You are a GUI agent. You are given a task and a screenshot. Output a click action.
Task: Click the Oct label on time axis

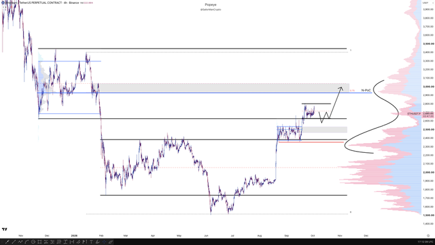pyautogui.click(x=313, y=235)
